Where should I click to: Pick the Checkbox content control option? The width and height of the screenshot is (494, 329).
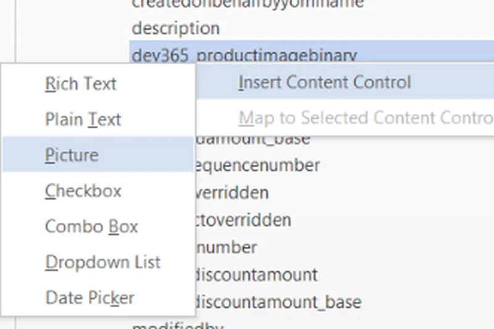tap(83, 191)
